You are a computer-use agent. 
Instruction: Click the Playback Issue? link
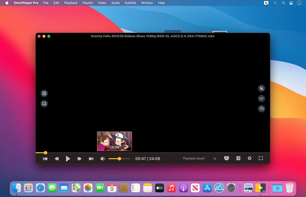(194, 158)
